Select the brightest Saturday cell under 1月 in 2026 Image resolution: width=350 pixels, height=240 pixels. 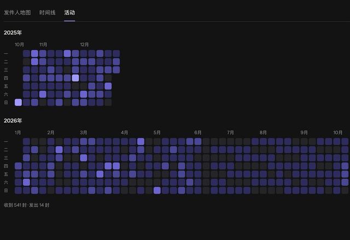pyautogui.click(x=26, y=182)
